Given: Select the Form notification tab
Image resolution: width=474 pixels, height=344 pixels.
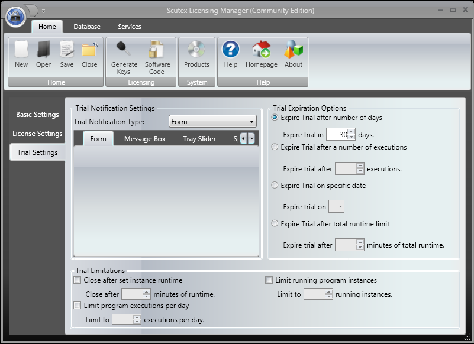Looking at the screenshot, I should coord(98,139).
